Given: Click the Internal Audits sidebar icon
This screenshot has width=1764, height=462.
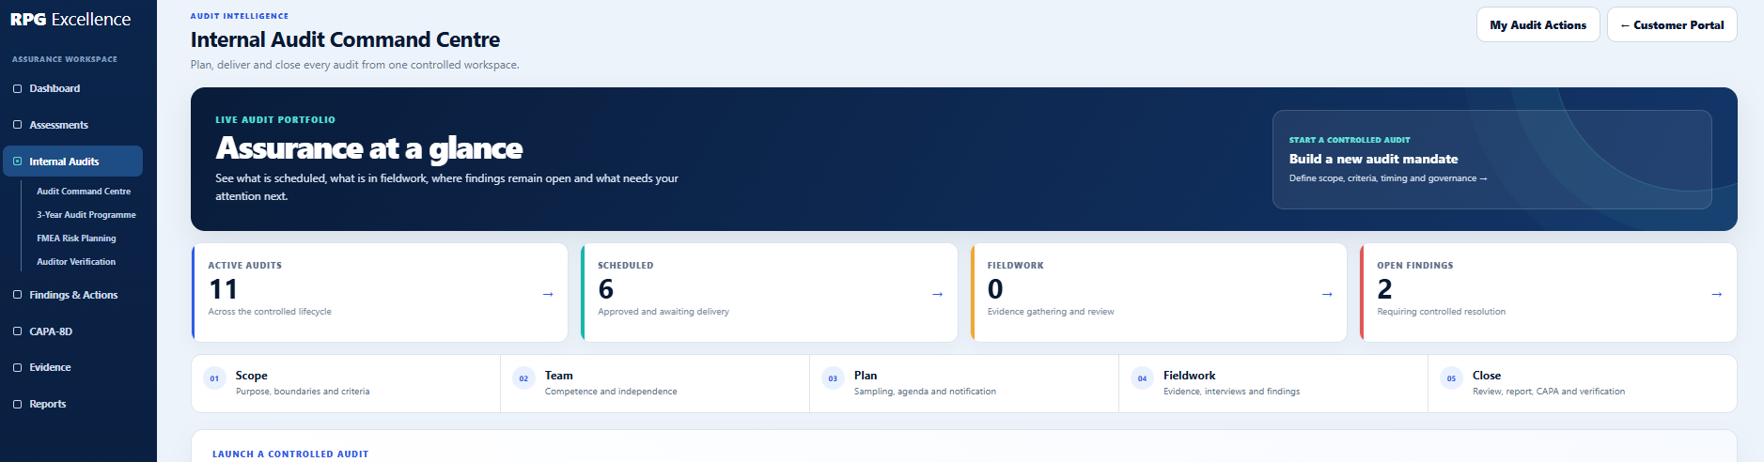Looking at the screenshot, I should point(17,162).
